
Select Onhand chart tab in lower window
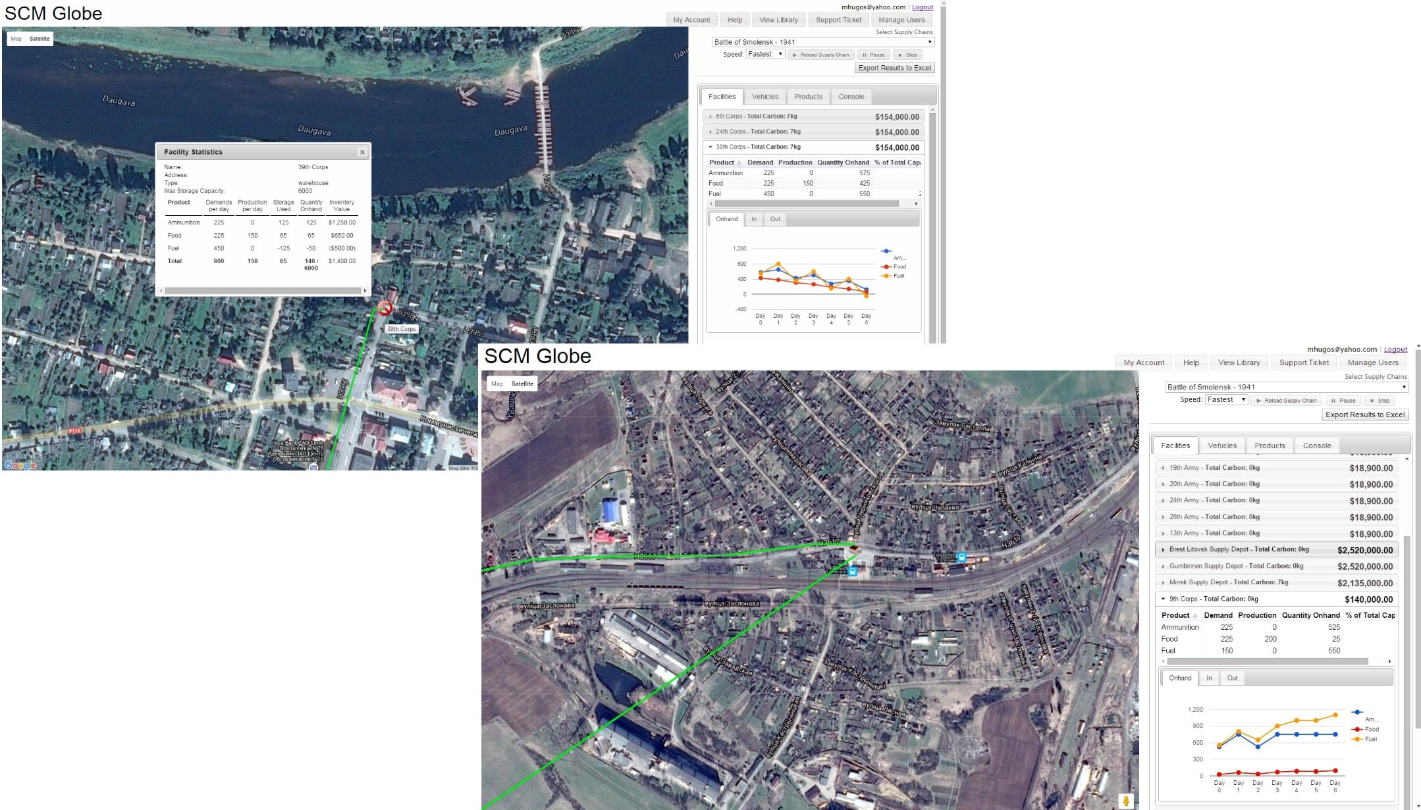(x=1180, y=678)
